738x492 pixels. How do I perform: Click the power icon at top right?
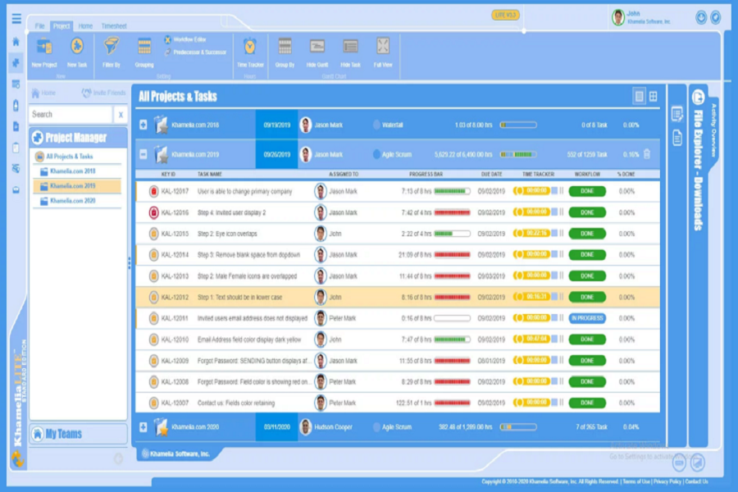pos(701,17)
